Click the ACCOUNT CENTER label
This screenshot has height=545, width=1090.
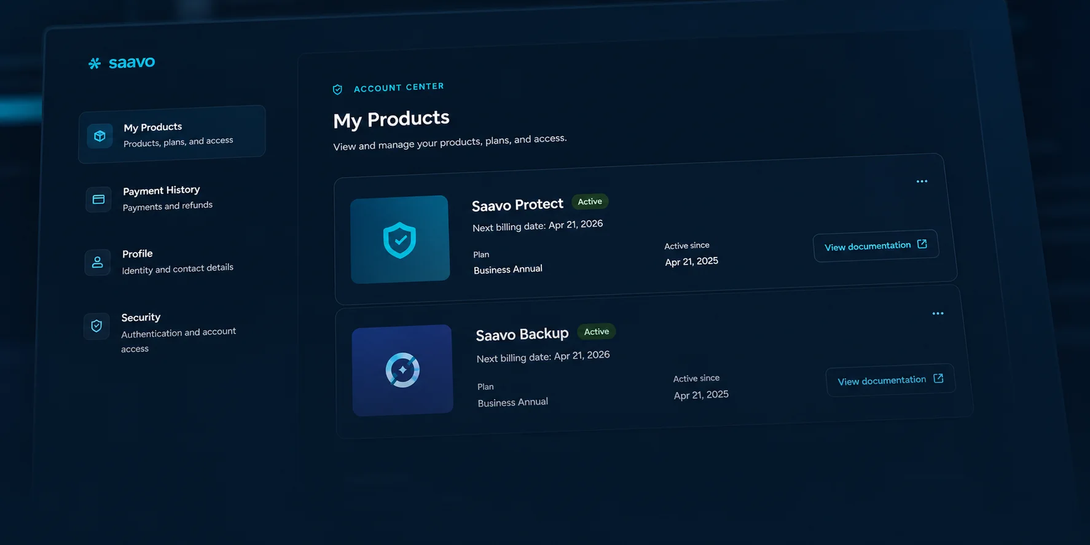[399, 87]
